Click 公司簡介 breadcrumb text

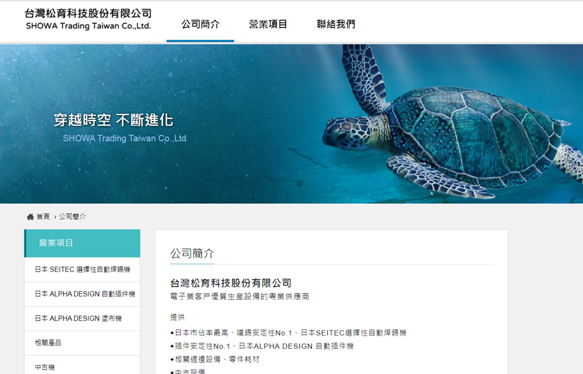click(x=72, y=216)
